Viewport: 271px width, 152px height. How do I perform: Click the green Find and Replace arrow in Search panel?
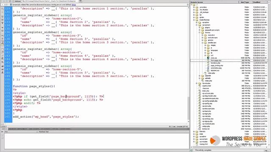point(2,132)
